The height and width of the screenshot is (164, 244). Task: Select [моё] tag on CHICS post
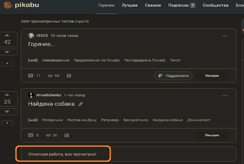pyautogui.click(x=33, y=60)
